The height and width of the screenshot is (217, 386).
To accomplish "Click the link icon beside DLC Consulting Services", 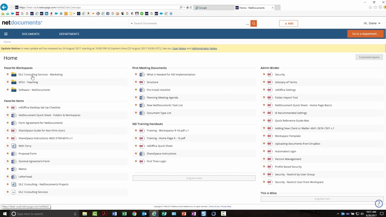I will (x=14, y=192).
